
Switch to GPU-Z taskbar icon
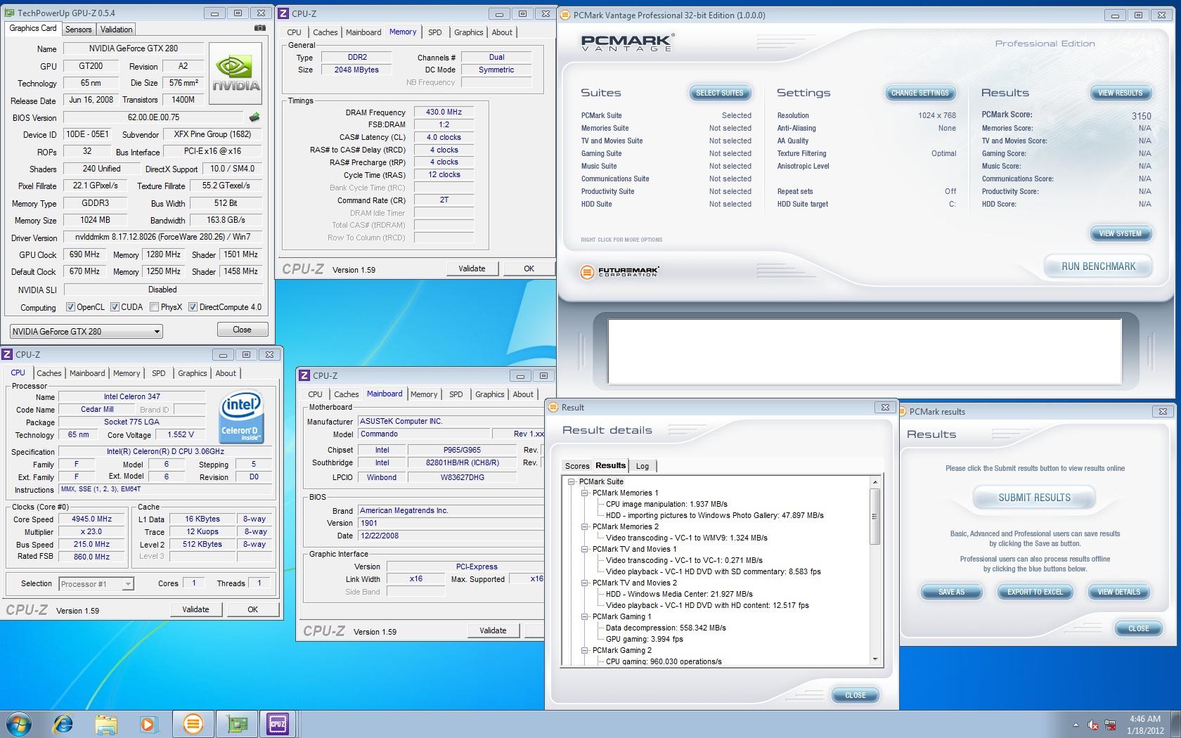pyautogui.click(x=236, y=724)
